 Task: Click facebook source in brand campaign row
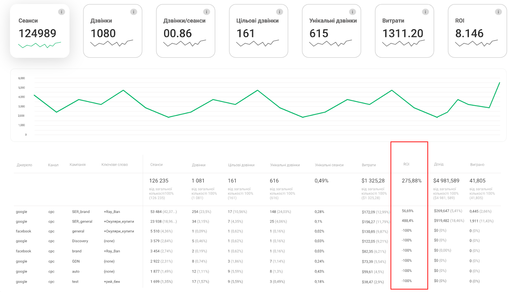23,251
